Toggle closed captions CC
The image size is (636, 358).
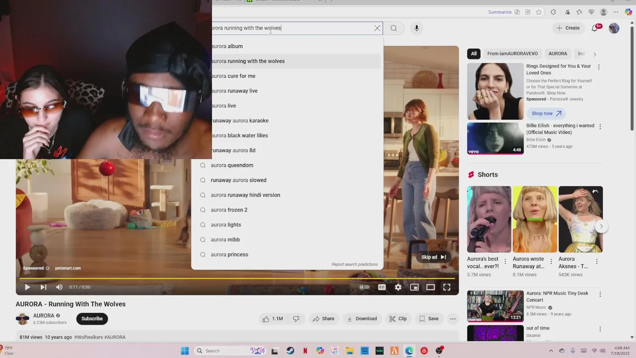click(382, 287)
